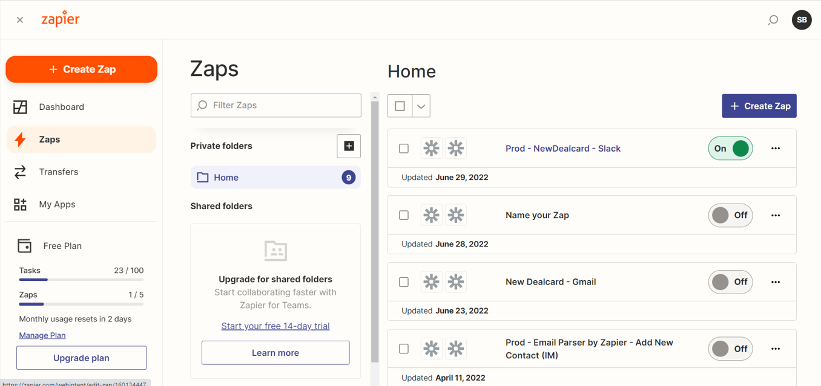Click the Updated June 23, 2022 text
Image resolution: width=821 pixels, height=386 pixels.
coord(445,311)
